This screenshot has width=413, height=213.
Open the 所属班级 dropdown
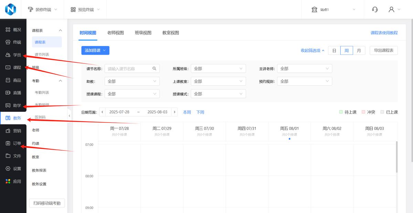pos(218,68)
